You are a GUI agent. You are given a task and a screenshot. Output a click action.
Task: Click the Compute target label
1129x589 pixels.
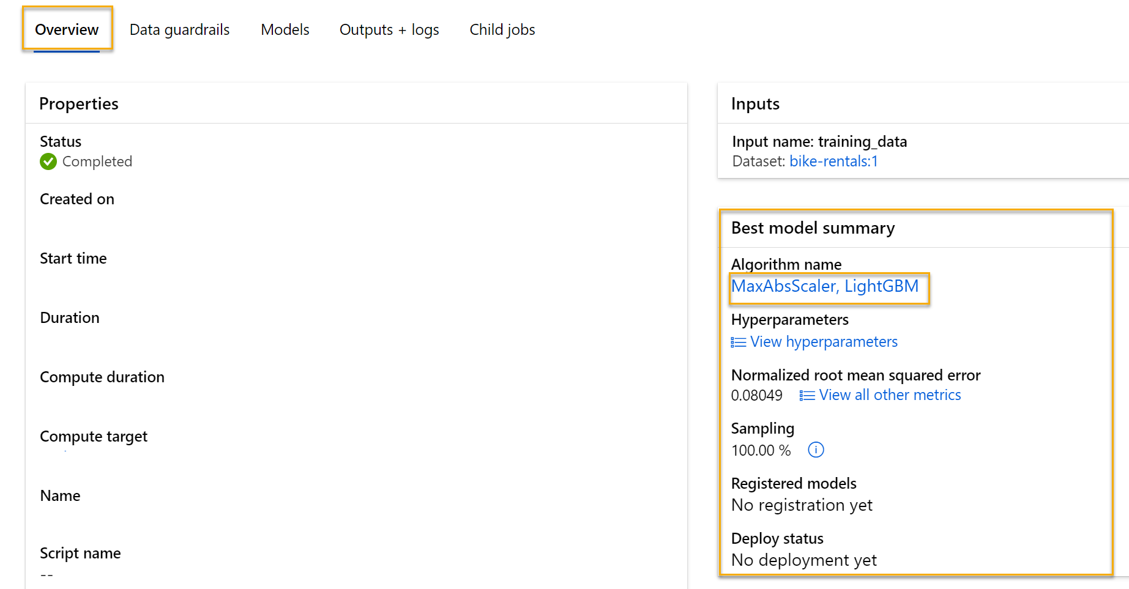pyautogui.click(x=94, y=437)
